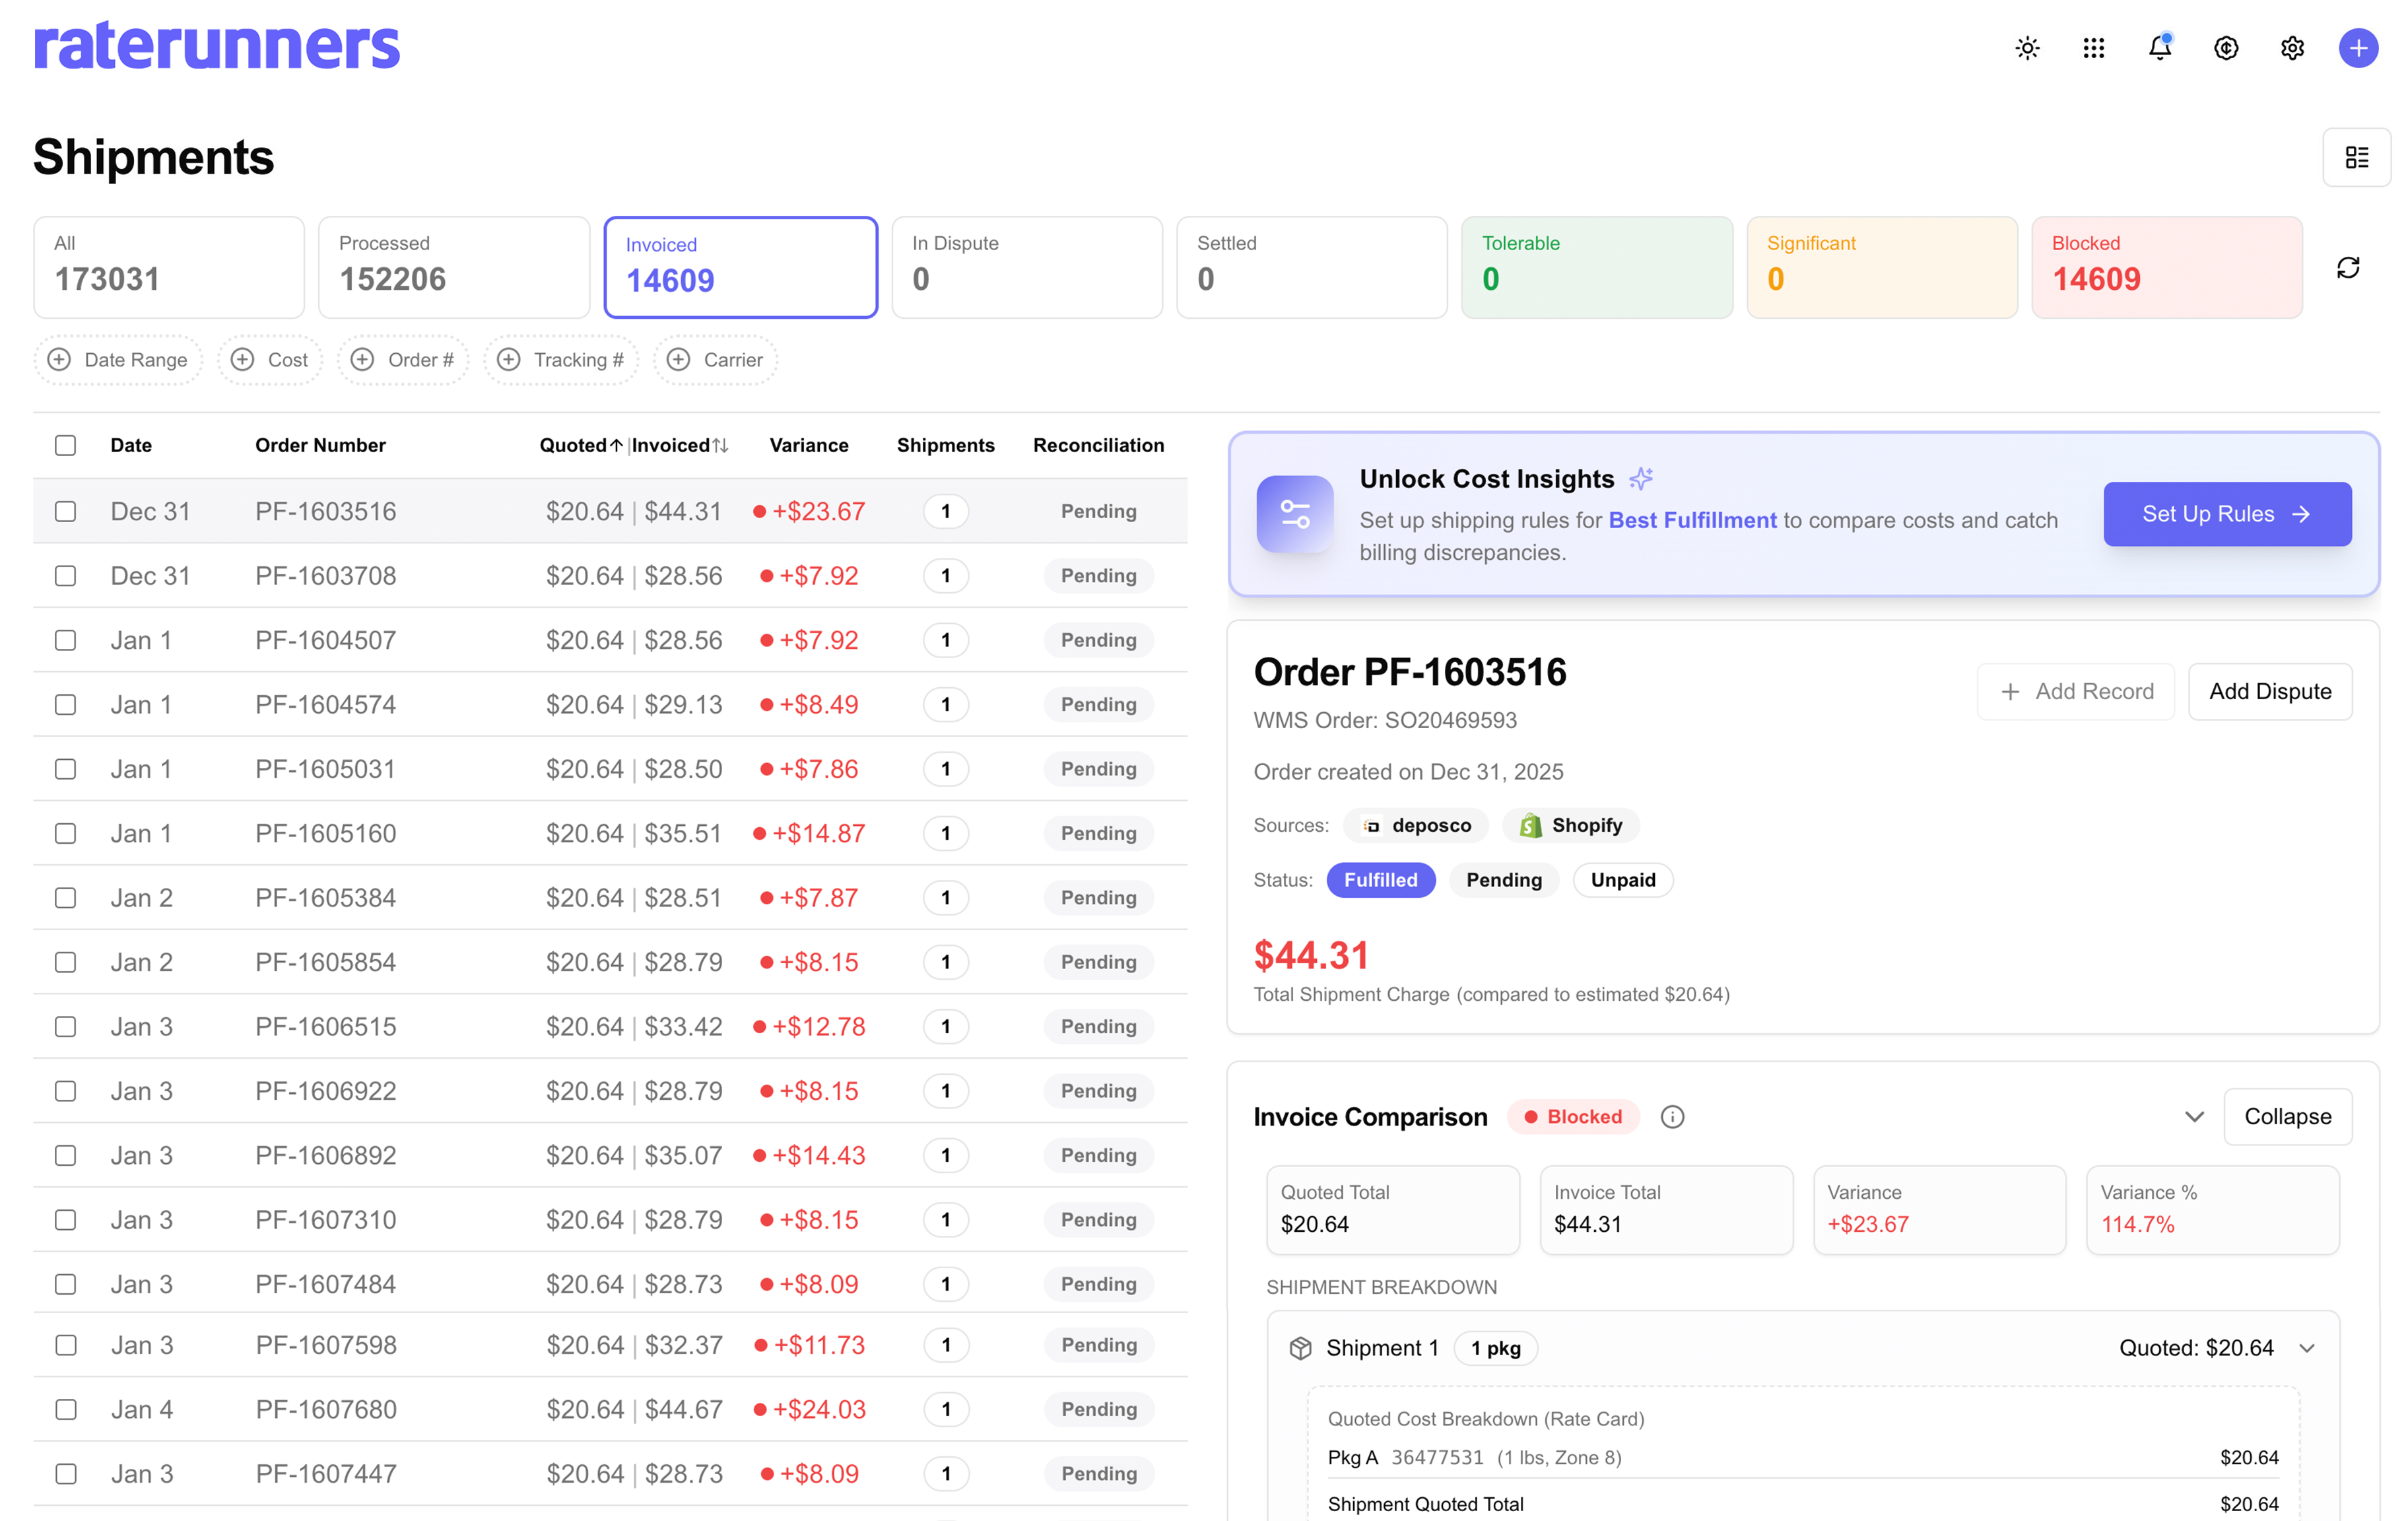The width and height of the screenshot is (2408, 1521).
Task: Click the Add Dispute button
Action: tap(2269, 691)
